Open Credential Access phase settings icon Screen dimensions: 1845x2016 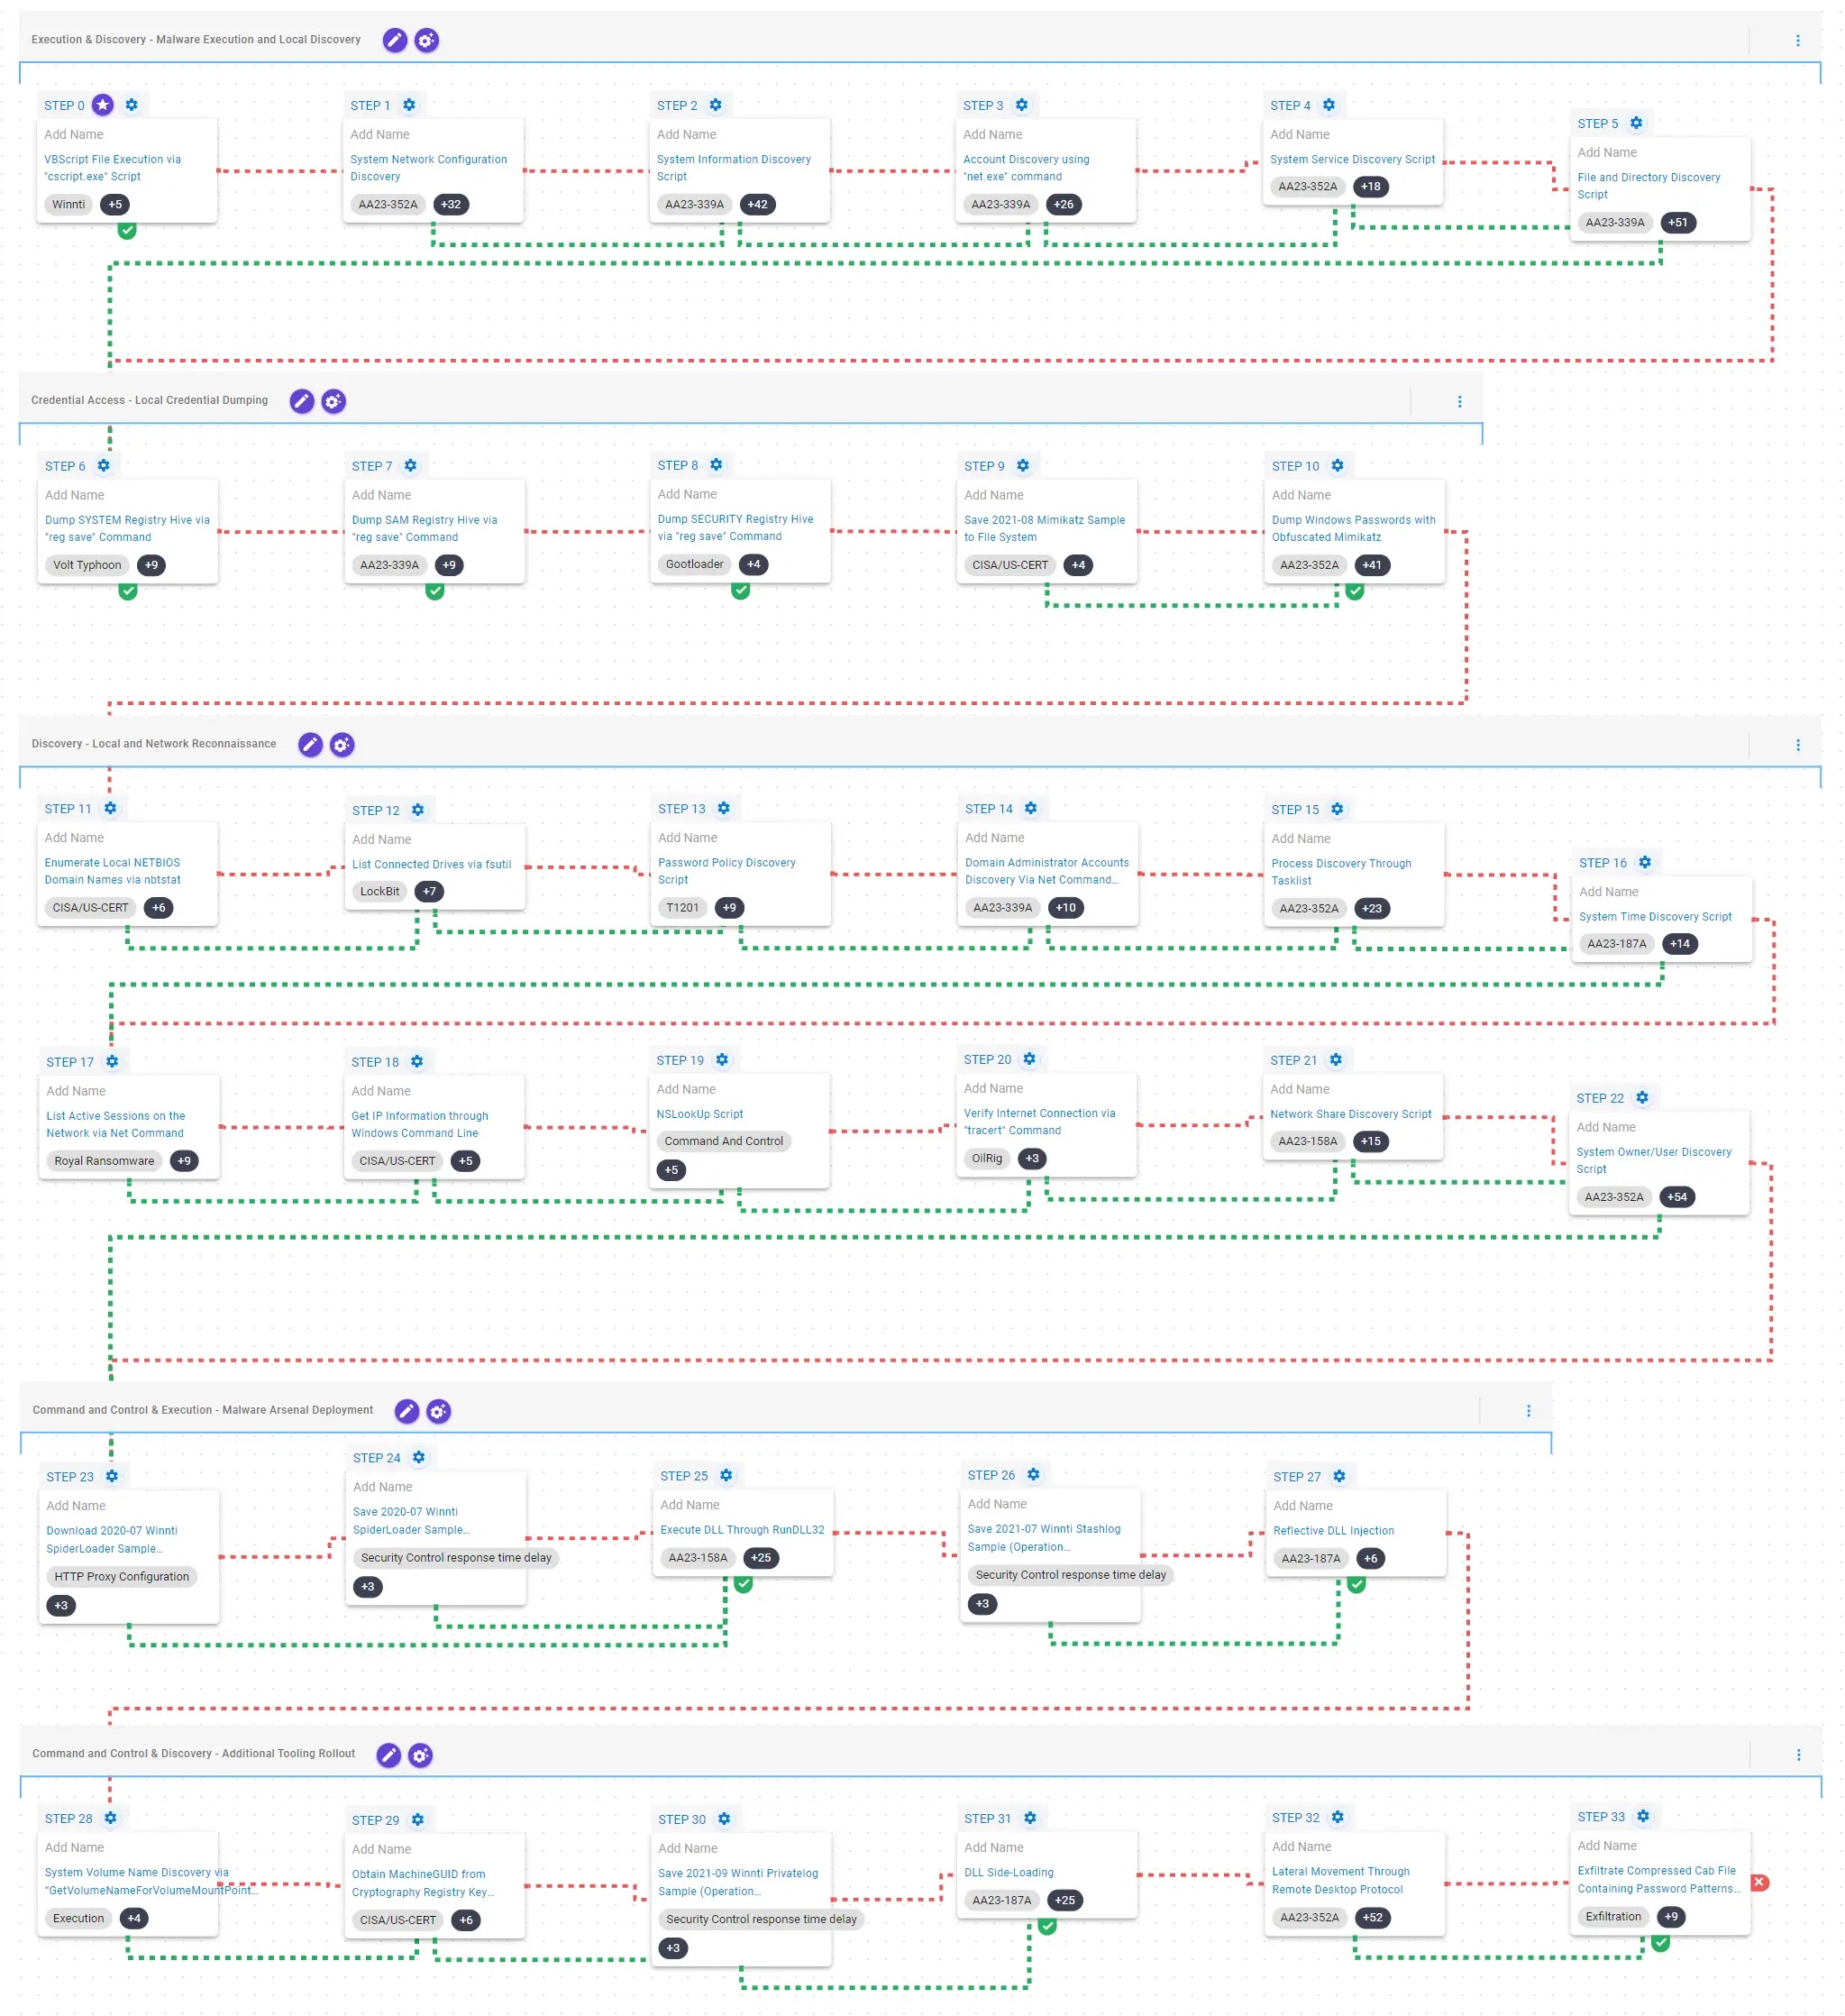point(333,401)
